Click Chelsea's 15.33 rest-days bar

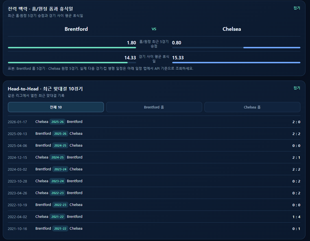(236, 62)
